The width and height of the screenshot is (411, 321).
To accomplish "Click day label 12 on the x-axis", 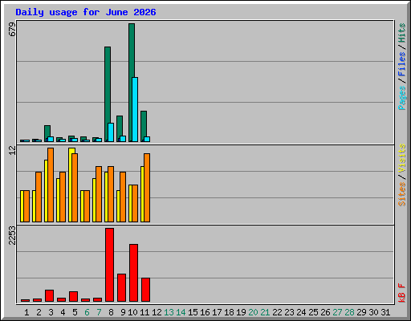I will (x=157, y=312).
